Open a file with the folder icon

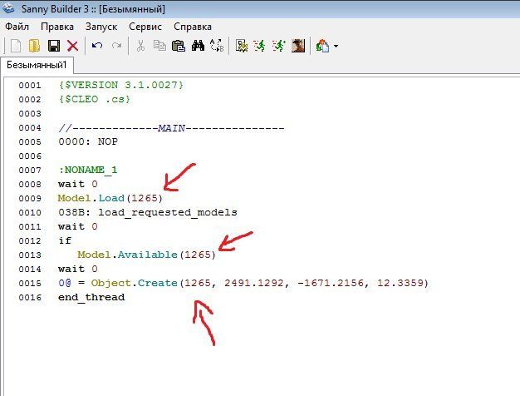pyautogui.click(x=34, y=46)
